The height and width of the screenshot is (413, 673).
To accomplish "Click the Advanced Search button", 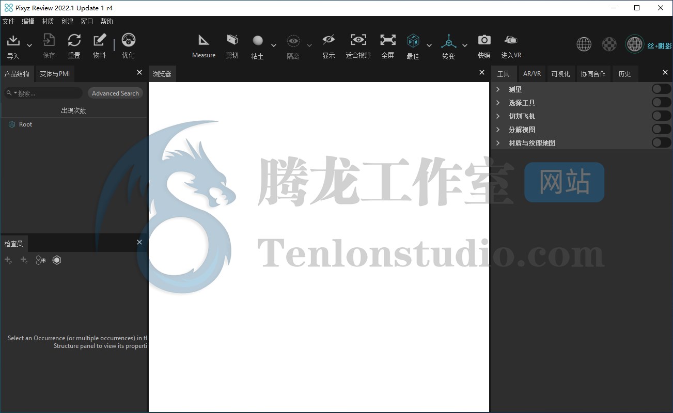I will click(x=115, y=93).
